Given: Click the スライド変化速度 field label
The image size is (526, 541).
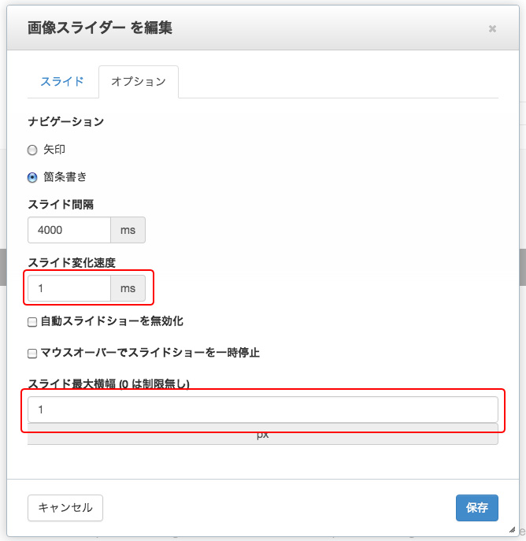Looking at the screenshot, I should (x=72, y=262).
